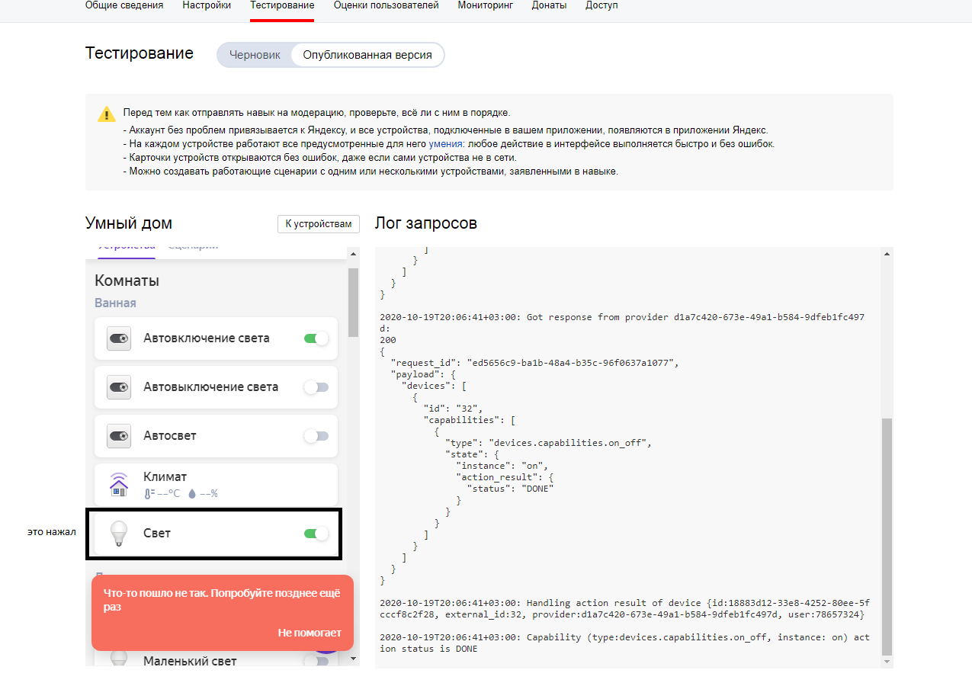Click the light bulb icon for Свет
The height and width of the screenshot is (699, 972).
point(118,534)
